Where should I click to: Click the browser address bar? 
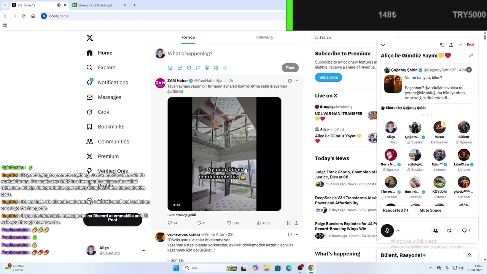click(164, 16)
